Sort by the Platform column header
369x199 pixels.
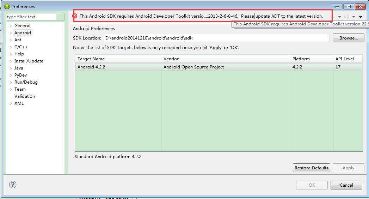point(312,59)
